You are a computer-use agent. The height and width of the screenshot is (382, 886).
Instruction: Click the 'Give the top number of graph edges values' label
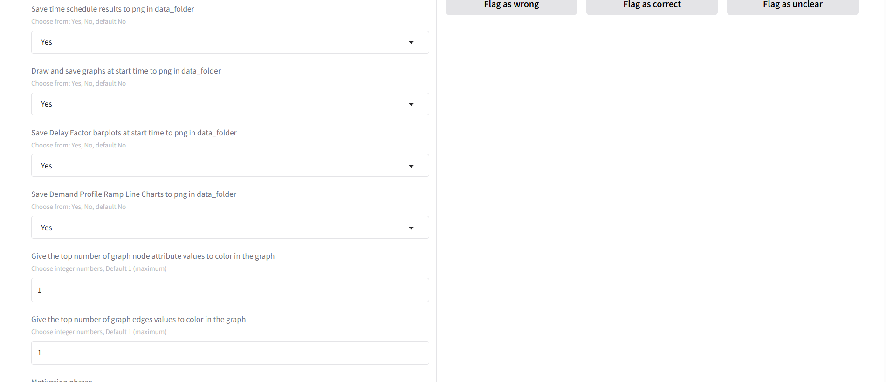(138, 319)
